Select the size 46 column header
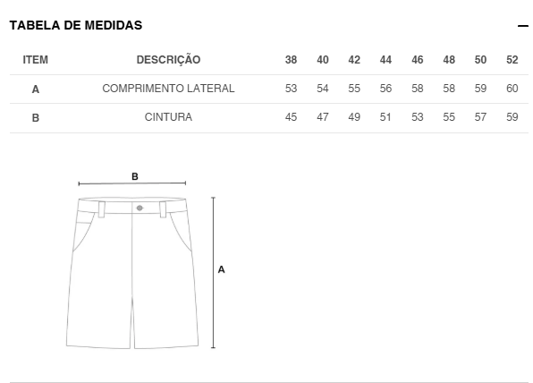The height and width of the screenshot is (383, 533). click(418, 60)
